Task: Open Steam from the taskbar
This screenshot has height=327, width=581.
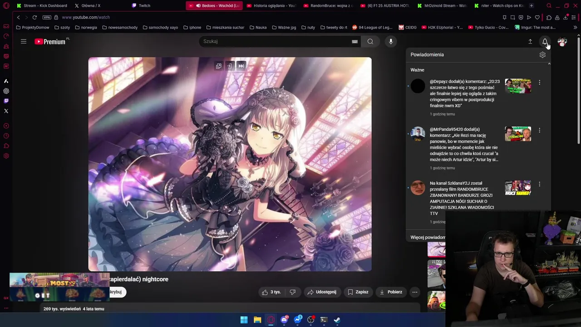Action: (337, 320)
